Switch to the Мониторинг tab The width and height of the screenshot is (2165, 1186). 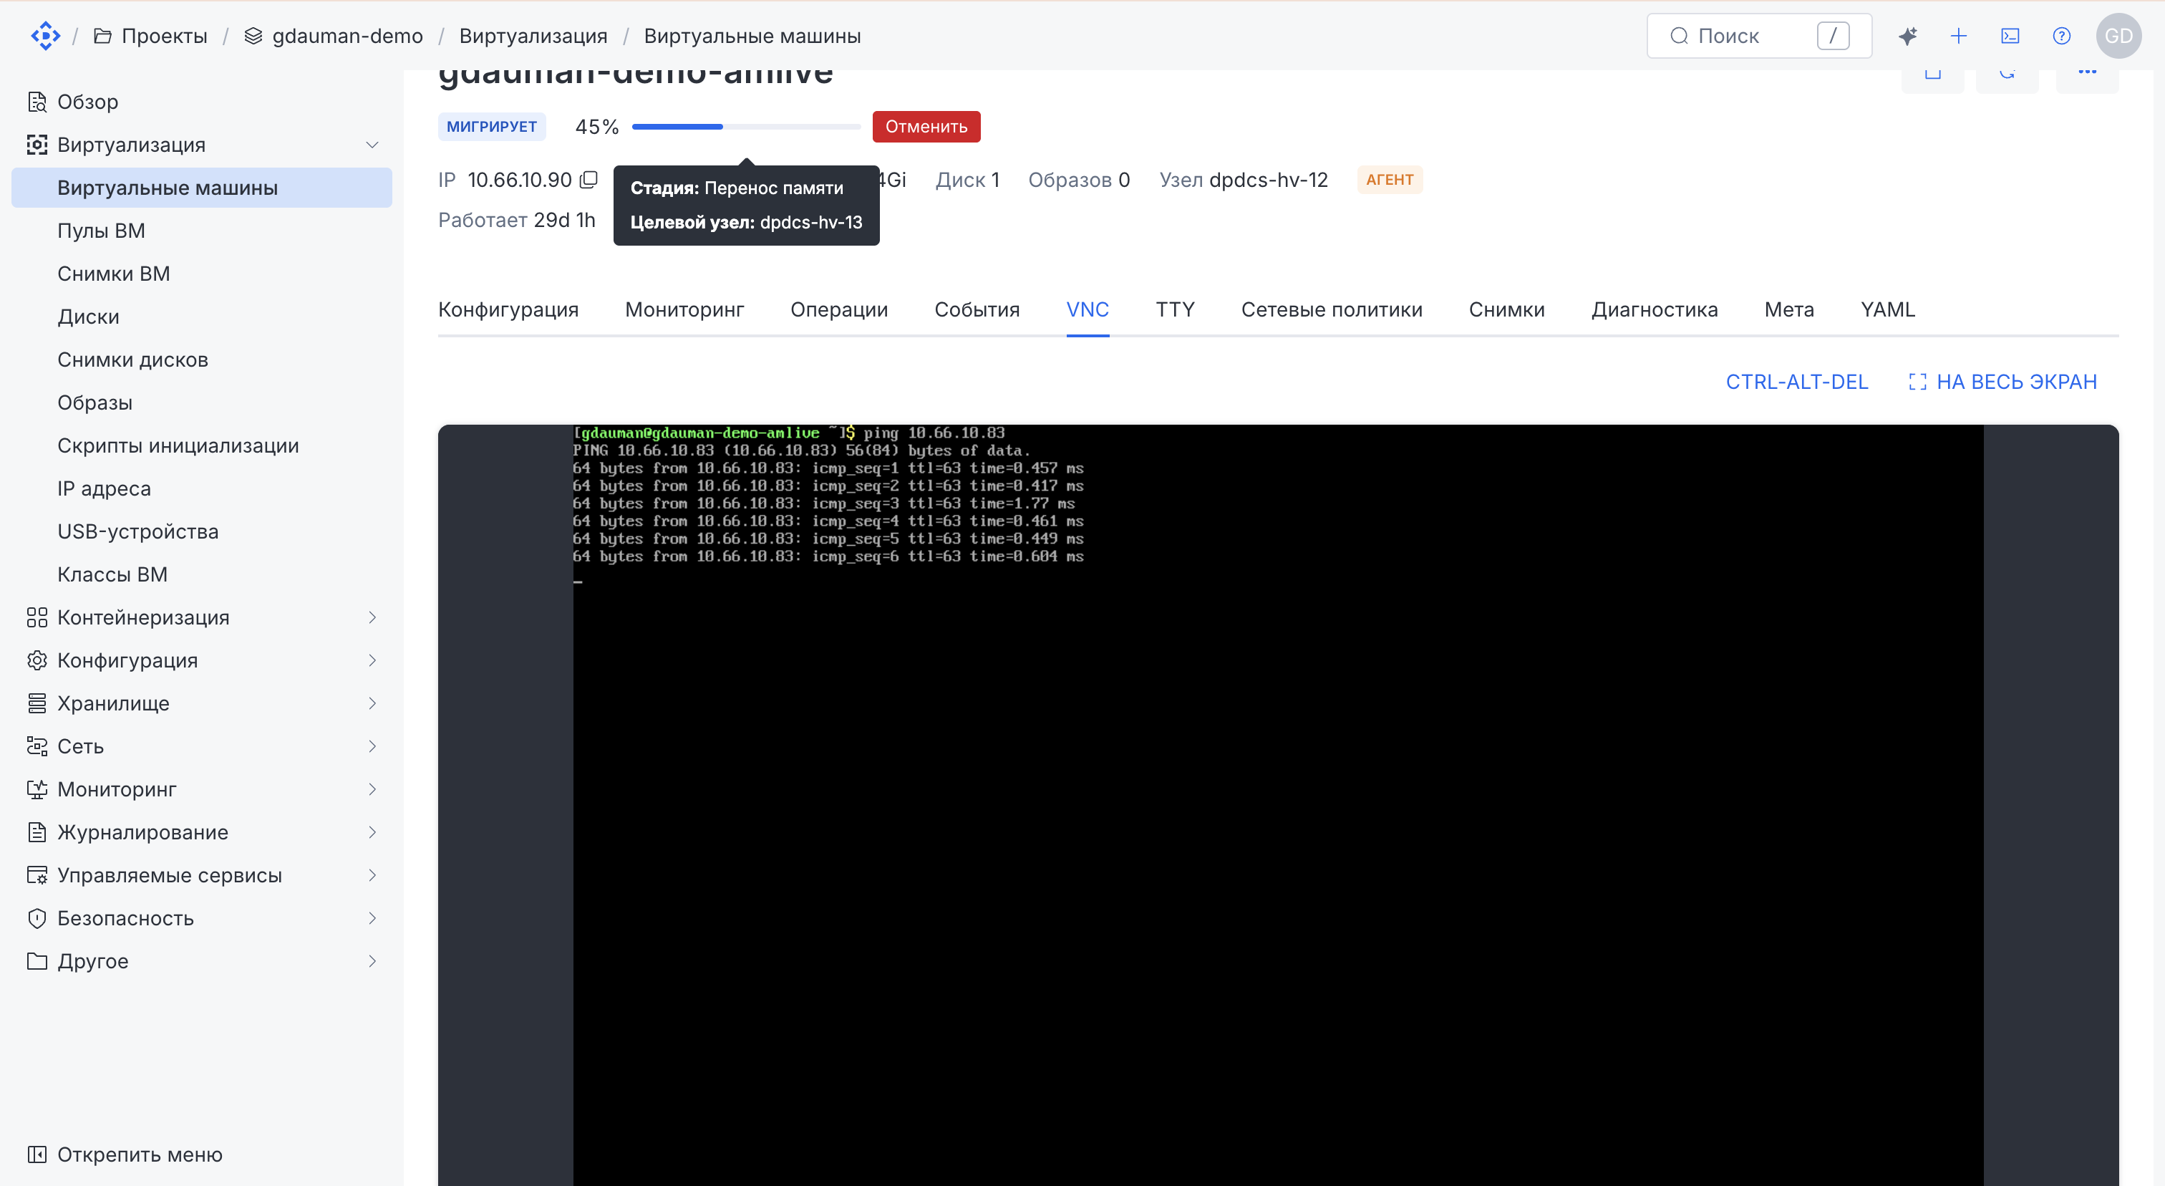(684, 309)
